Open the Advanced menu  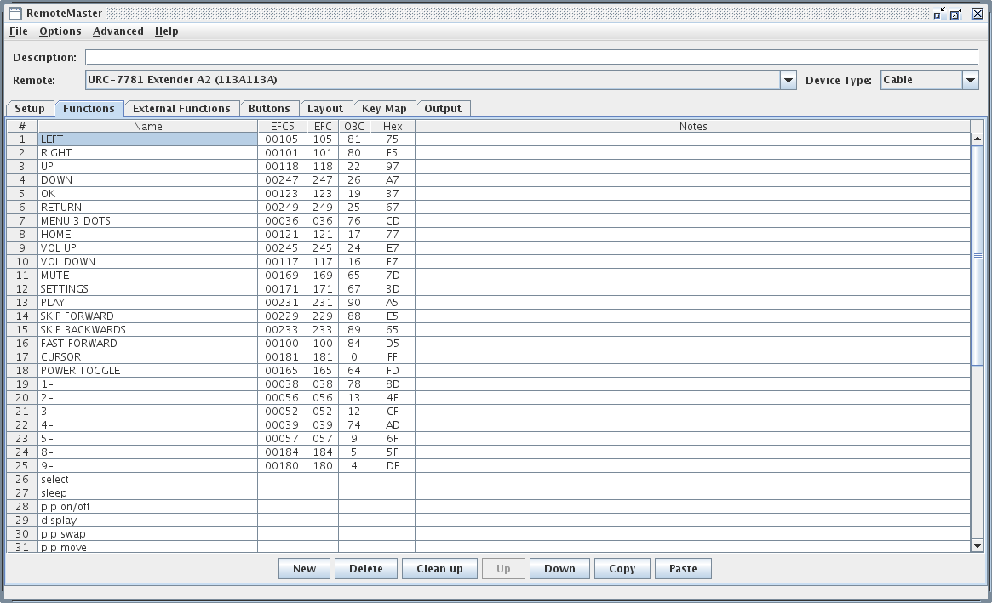tap(118, 31)
